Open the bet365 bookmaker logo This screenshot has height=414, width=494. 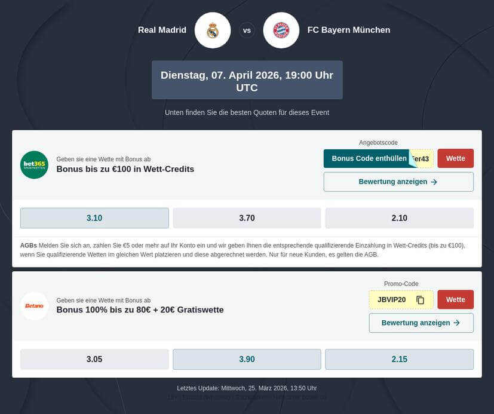[34, 164]
